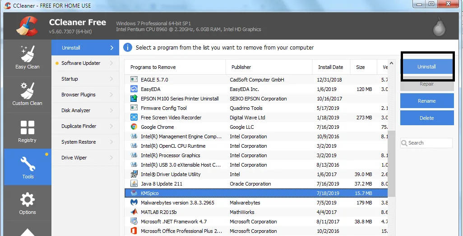This screenshot has width=463, height=236.
Task: Expand the System Restore chevron
Action: click(111, 142)
